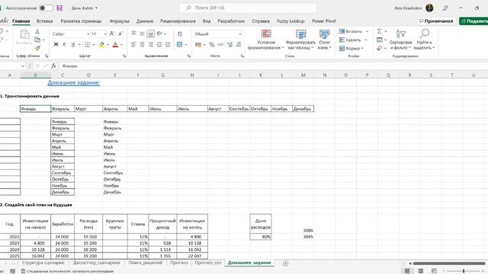Viewport: 488px width, 274px height.
Task: Align cell content to bottom
Action: [x=151, y=33]
